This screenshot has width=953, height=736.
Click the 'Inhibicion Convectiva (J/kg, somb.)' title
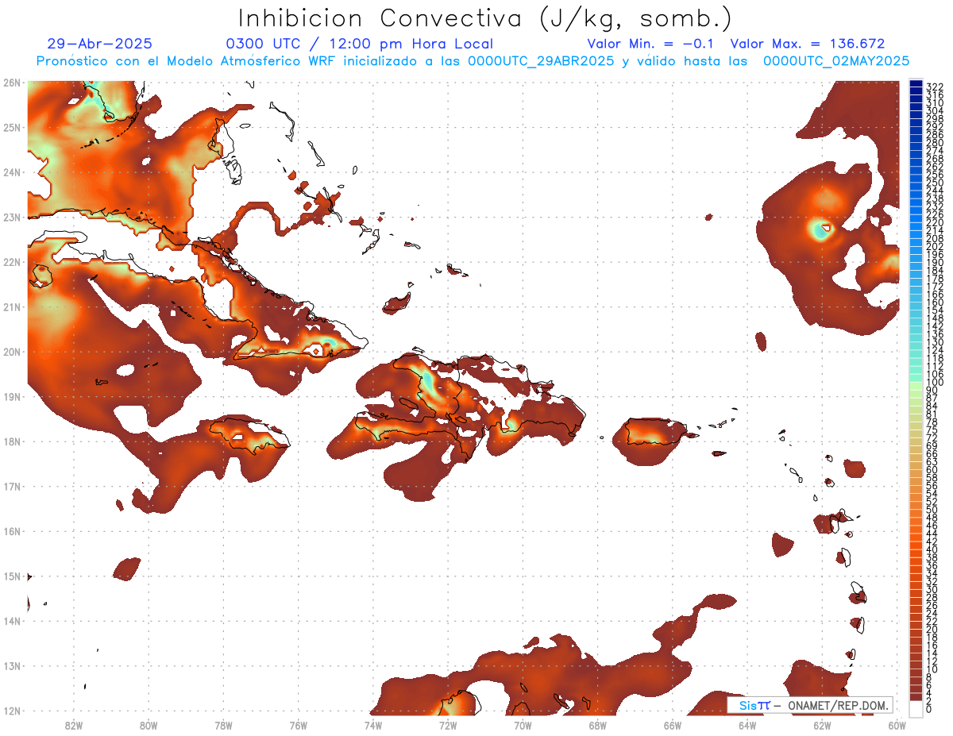coord(484,18)
